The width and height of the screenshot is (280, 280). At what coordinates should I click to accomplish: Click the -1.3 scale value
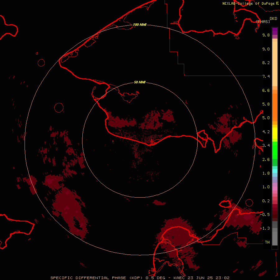coord(265,228)
